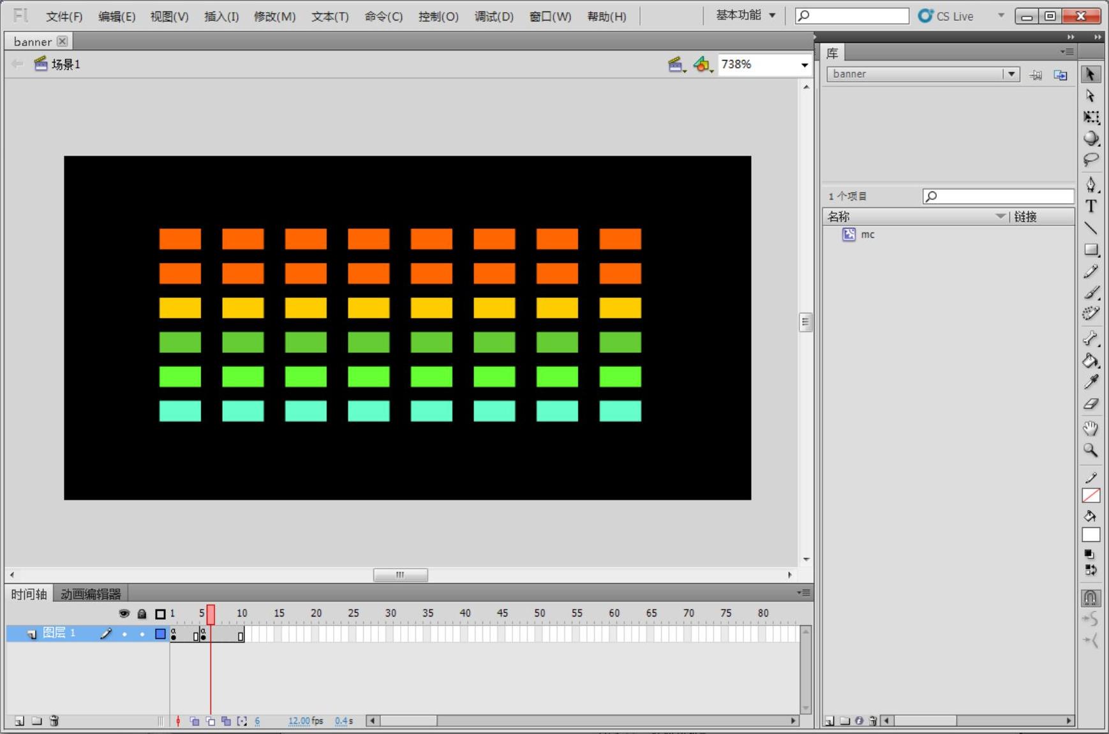The width and height of the screenshot is (1109, 734).
Task: Click the 名称 column sort arrow
Action: click(x=1000, y=216)
